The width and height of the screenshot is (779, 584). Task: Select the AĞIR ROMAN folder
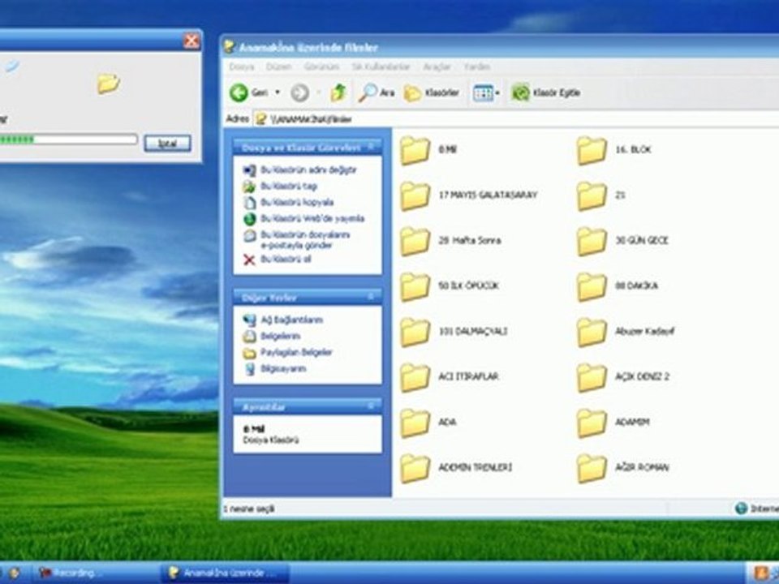point(623,468)
